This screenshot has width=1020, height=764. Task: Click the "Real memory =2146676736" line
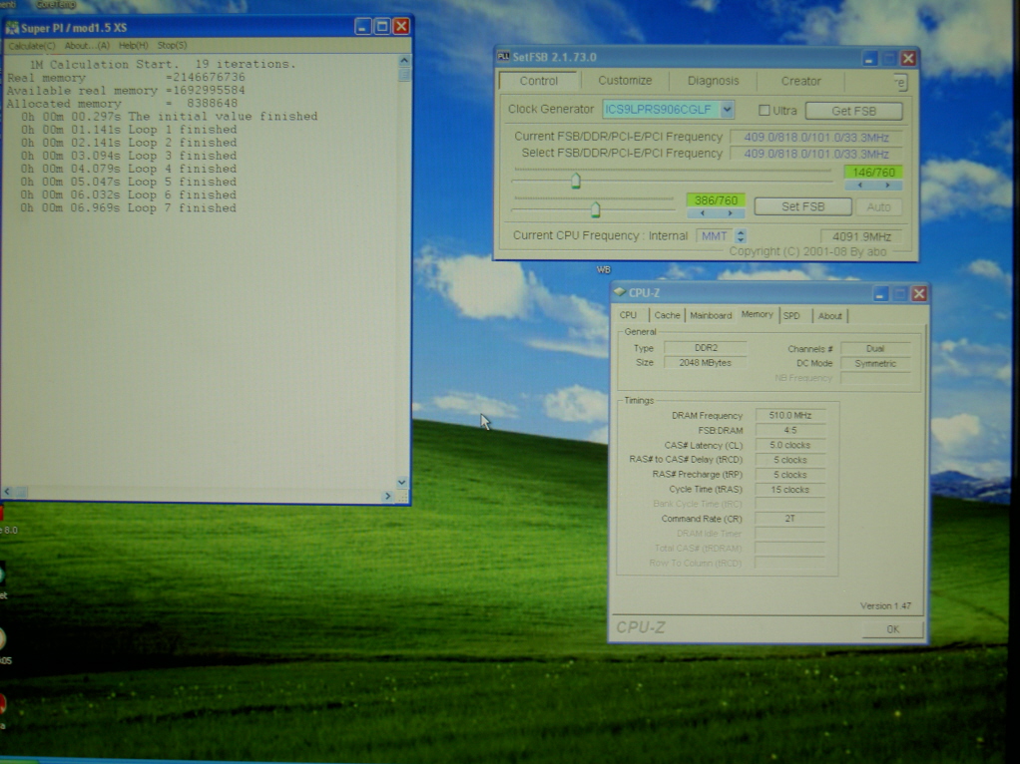126,78
